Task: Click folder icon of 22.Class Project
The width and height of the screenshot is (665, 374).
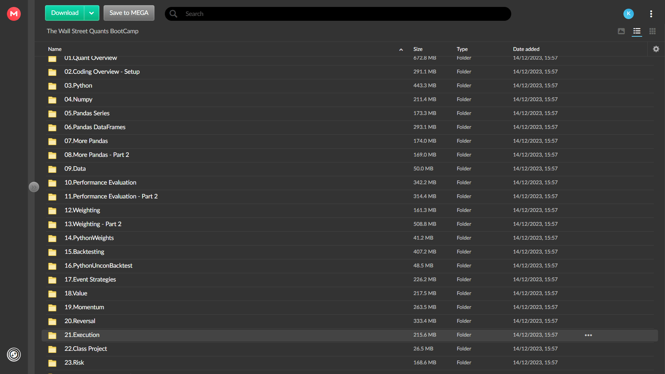Action: coord(52,349)
